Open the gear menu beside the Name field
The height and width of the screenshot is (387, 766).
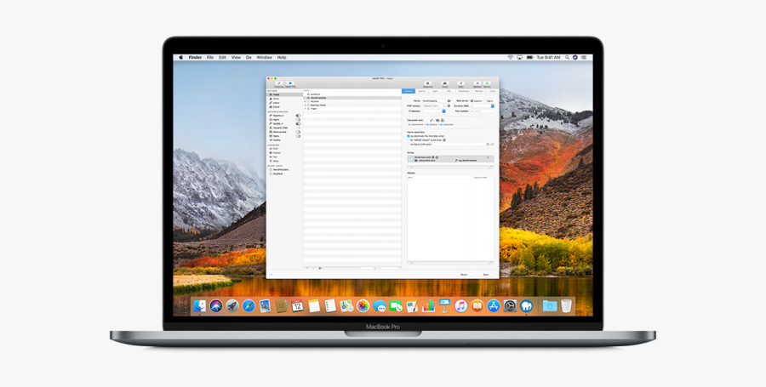(449, 101)
